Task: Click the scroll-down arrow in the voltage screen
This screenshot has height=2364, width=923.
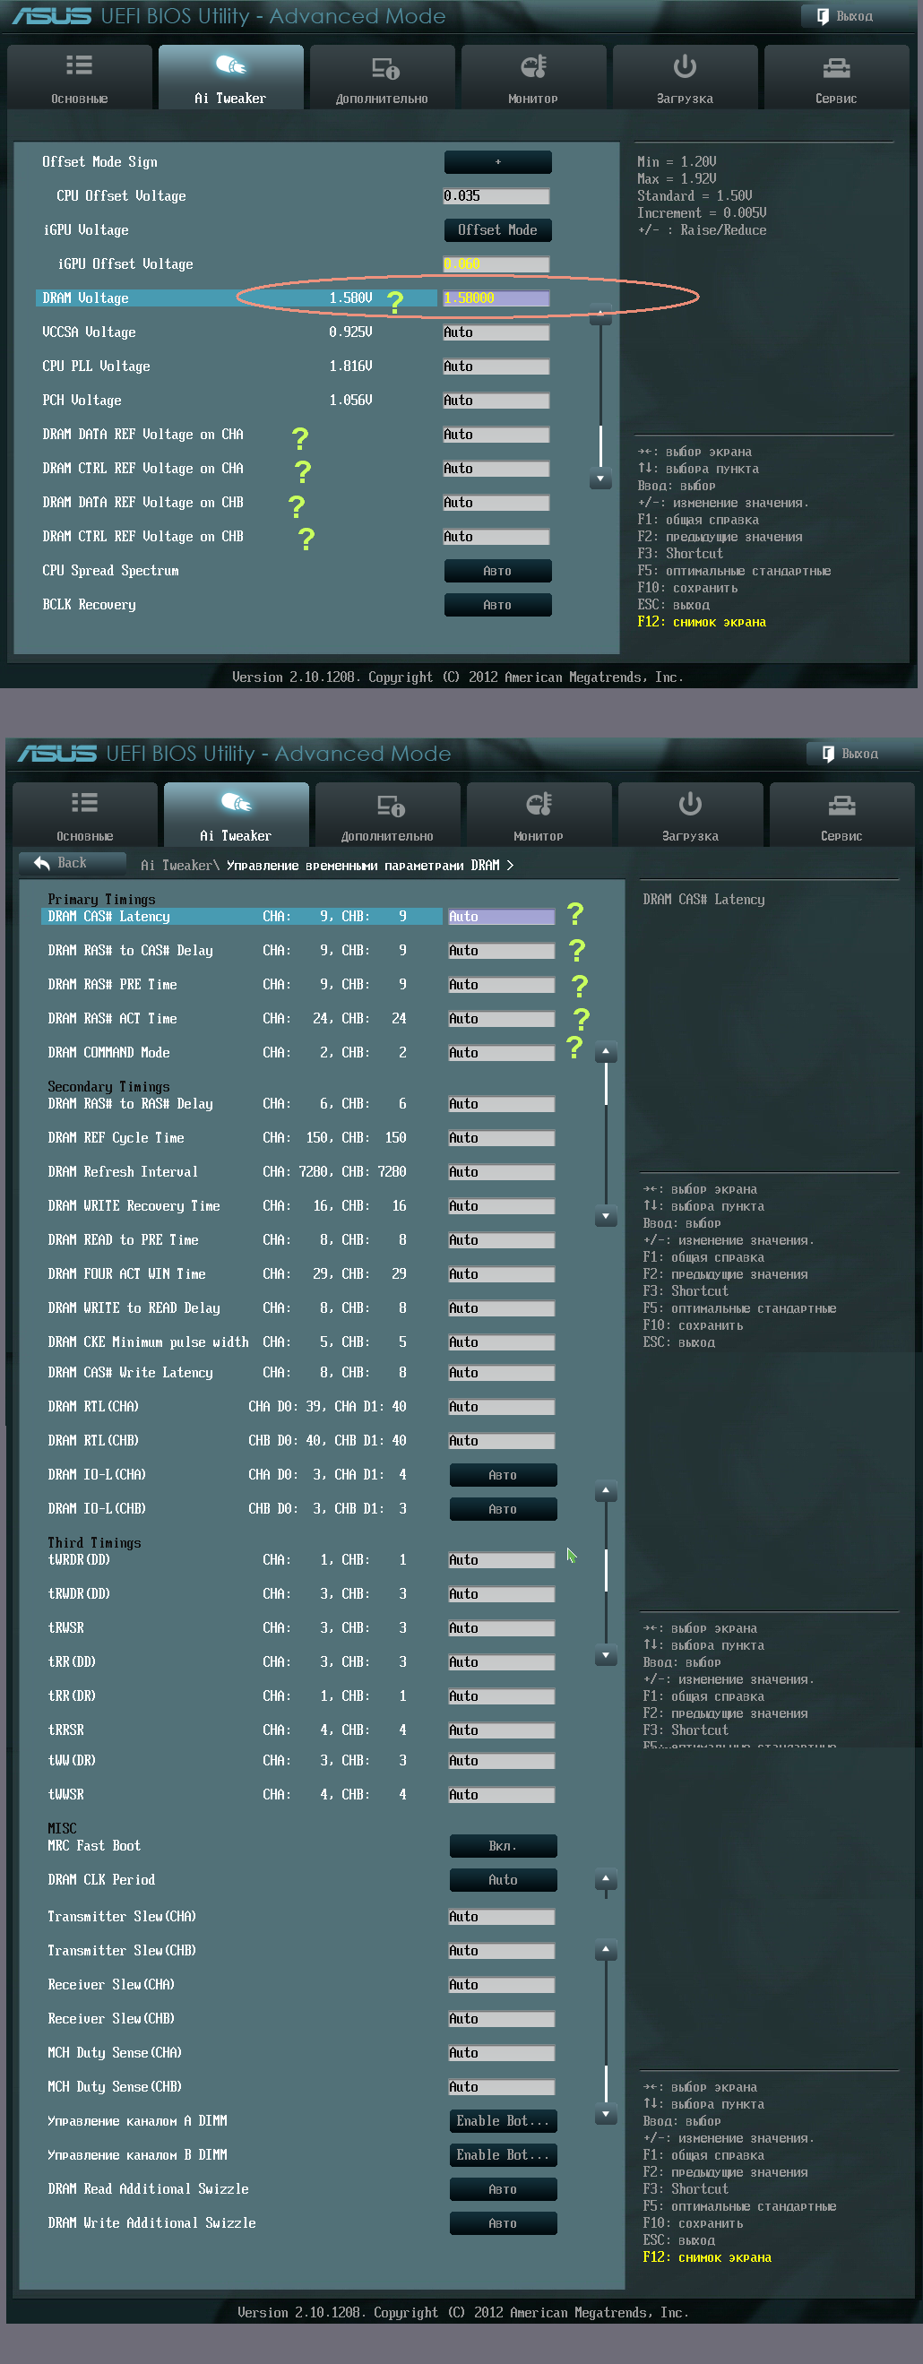Action: tap(601, 479)
